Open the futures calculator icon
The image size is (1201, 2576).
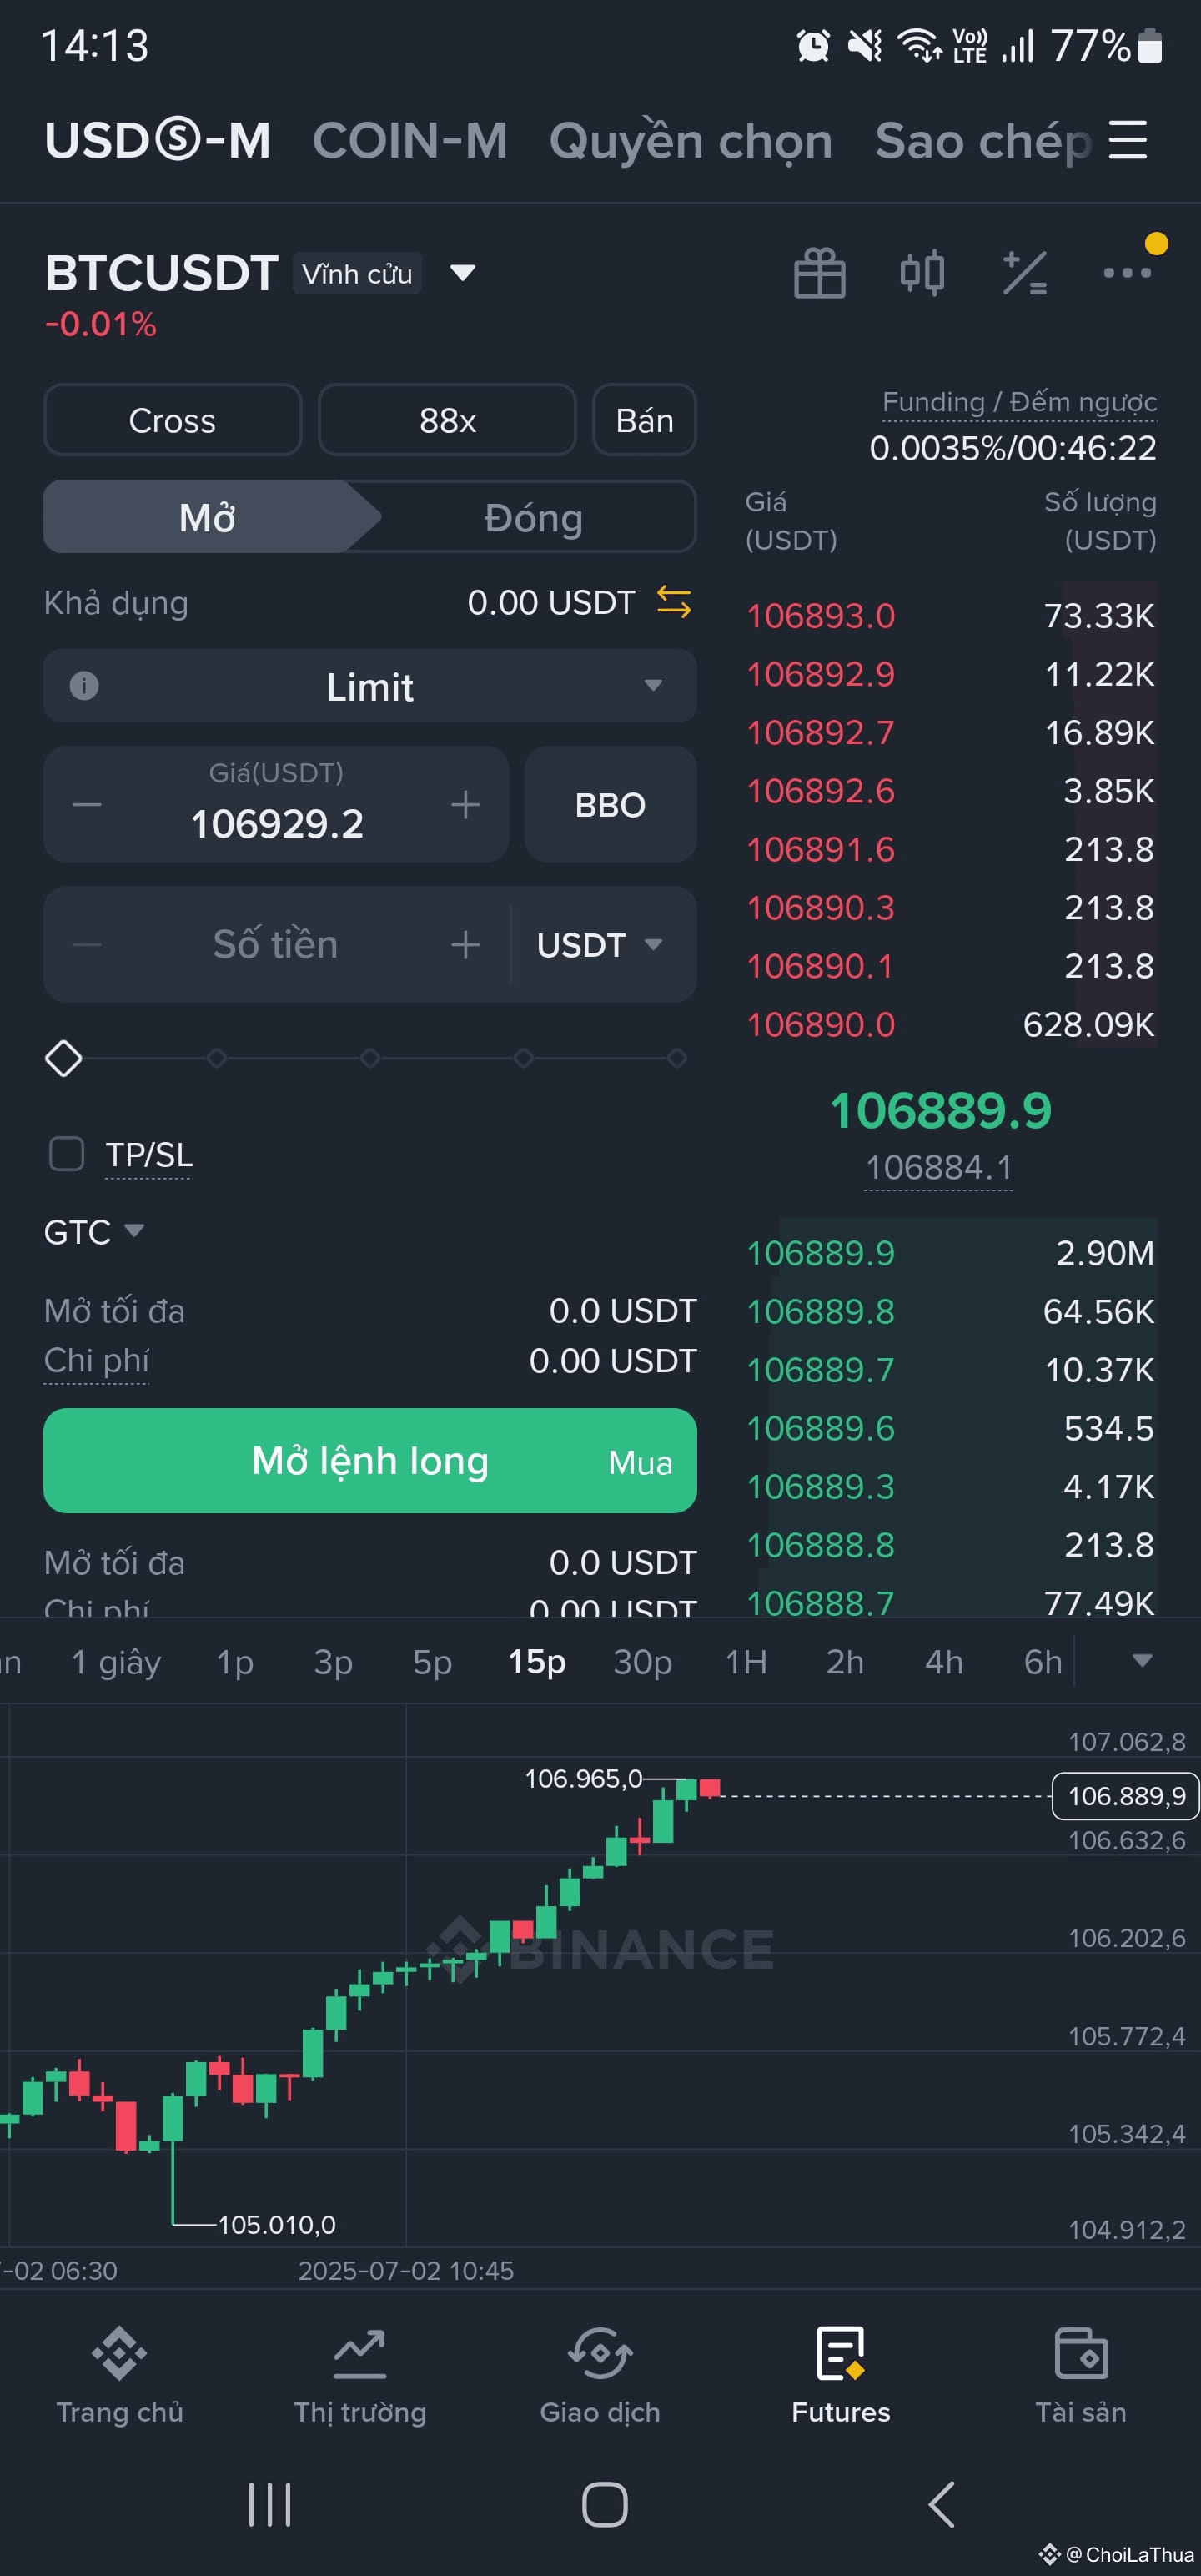pyautogui.click(x=1025, y=273)
